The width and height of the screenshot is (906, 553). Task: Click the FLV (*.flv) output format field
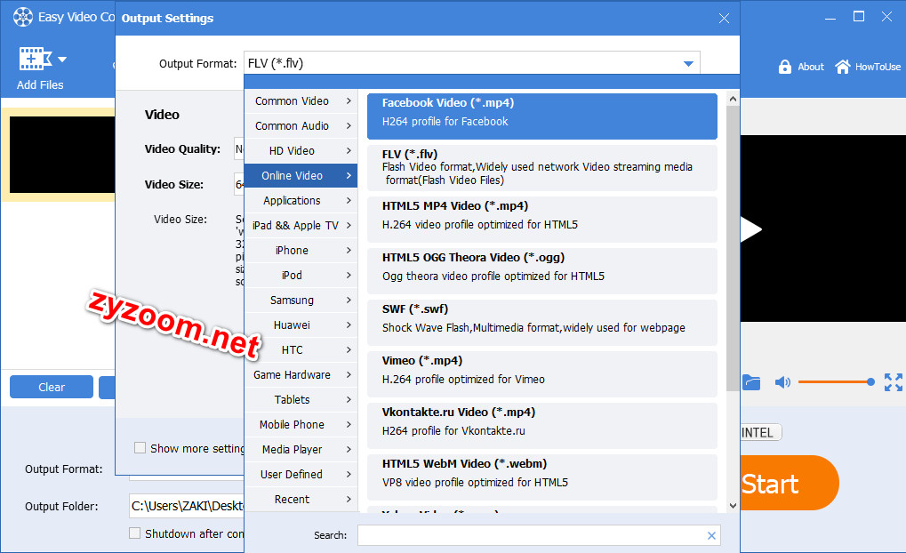[x=471, y=63]
